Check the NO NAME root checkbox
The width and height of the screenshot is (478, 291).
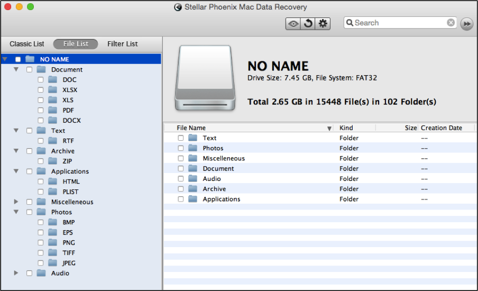pos(18,59)
